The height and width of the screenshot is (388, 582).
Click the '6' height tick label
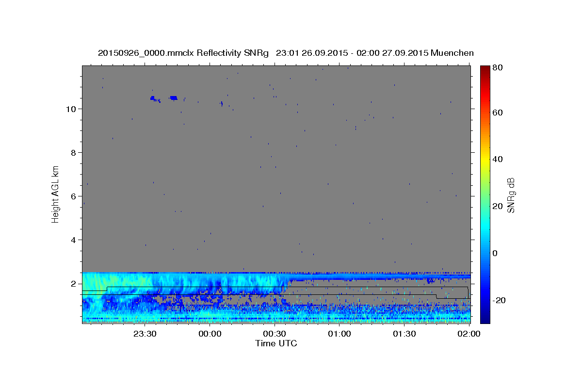pos(74,196)
